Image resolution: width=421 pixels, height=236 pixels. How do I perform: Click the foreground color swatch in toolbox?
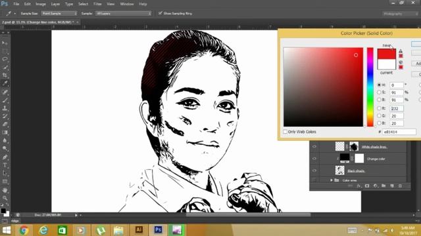coord(3,210)
